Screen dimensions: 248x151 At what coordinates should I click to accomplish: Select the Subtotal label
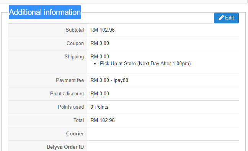point(75,30)
